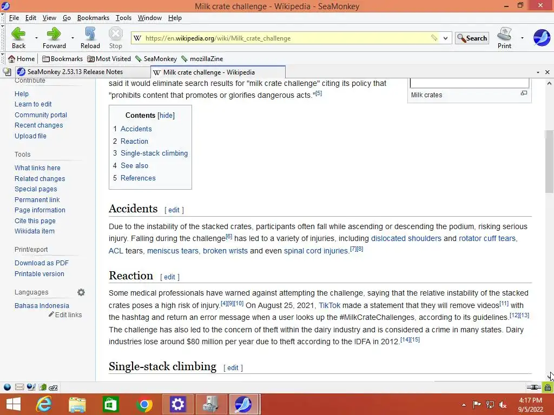Open the Go menu

tap(67, 18)
